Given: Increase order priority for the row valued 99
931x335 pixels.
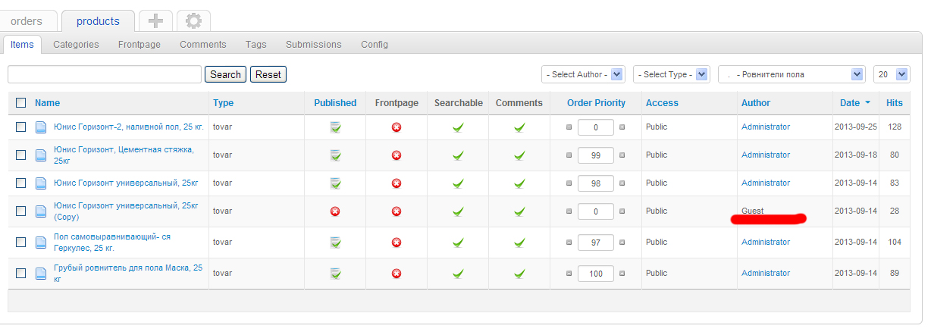Looking at the screenshot, I should coord(622,155).
